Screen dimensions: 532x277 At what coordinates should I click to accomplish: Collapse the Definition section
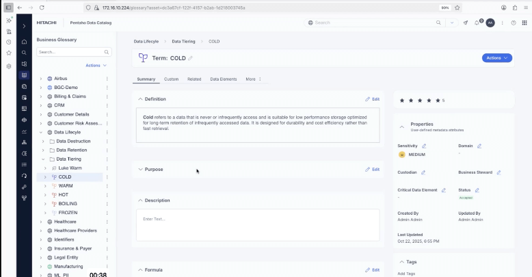point(140,99)
